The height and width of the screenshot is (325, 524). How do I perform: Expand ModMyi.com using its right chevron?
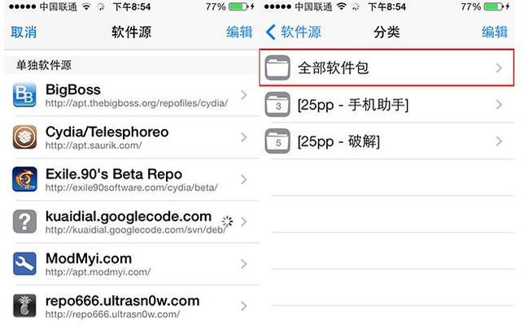point(244,264)
